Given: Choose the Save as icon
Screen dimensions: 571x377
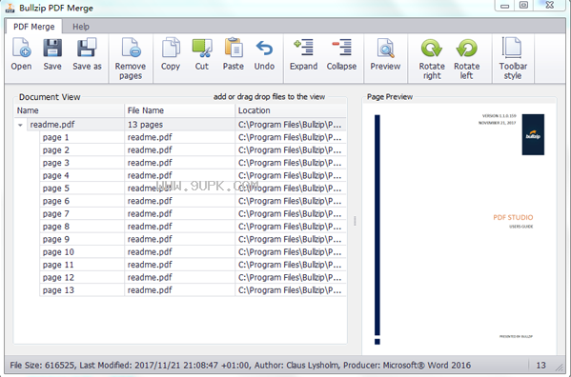Looking at the screenshot, I should [87, 48].
